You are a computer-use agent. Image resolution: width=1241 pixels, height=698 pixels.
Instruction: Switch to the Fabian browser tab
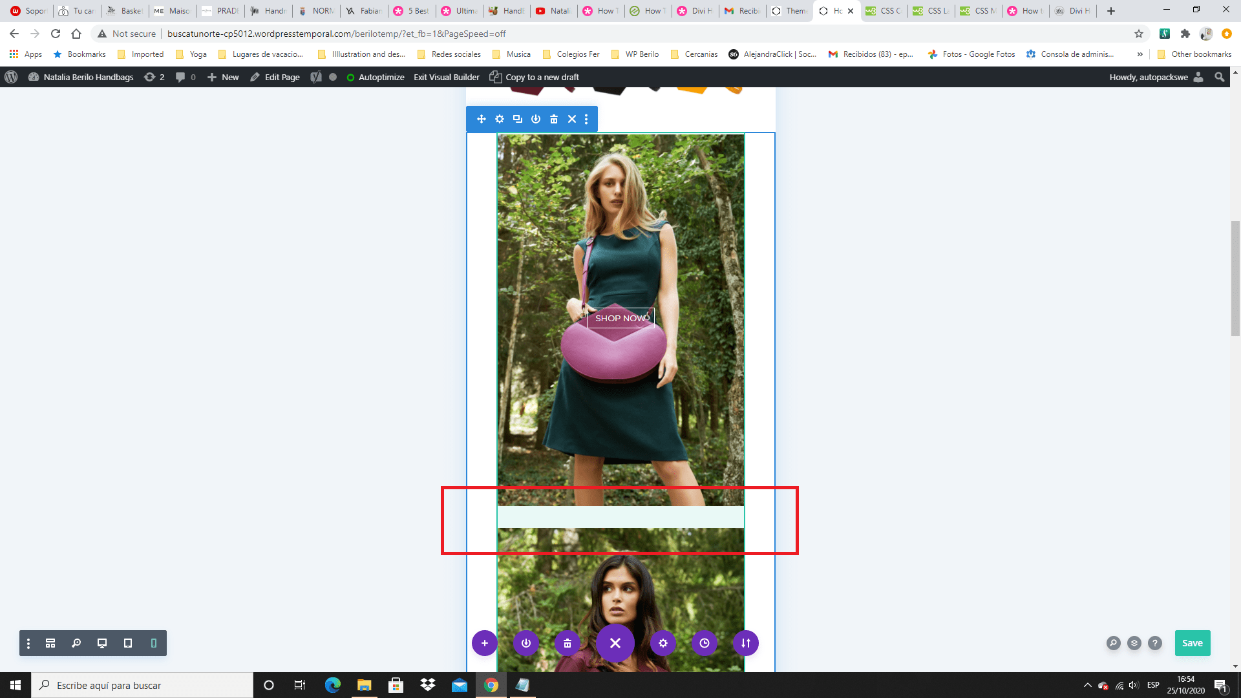(364, 11)
